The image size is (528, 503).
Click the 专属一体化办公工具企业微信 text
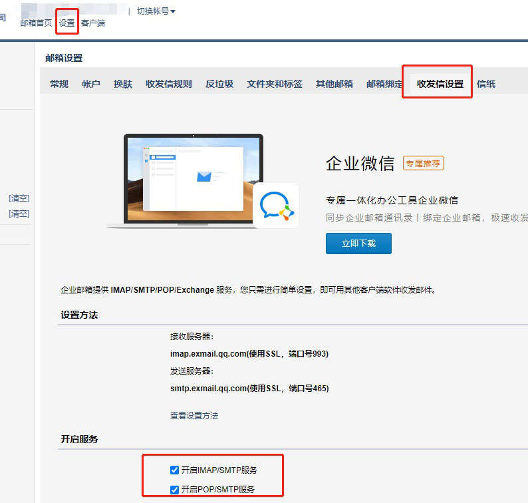pos(392,200)
